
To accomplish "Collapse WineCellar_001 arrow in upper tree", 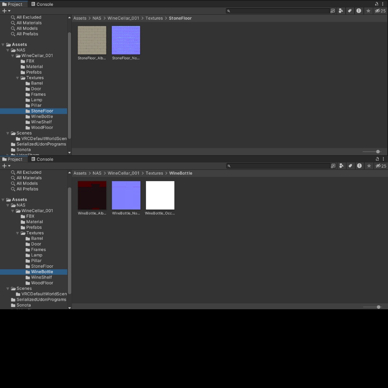I will (x=13, y=55).
